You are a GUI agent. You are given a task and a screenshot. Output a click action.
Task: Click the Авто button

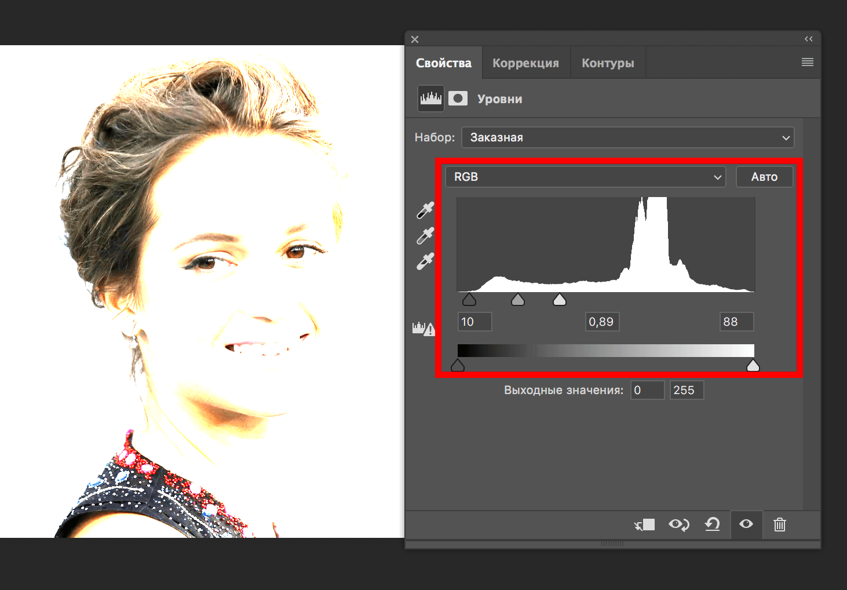pos(764,177)
